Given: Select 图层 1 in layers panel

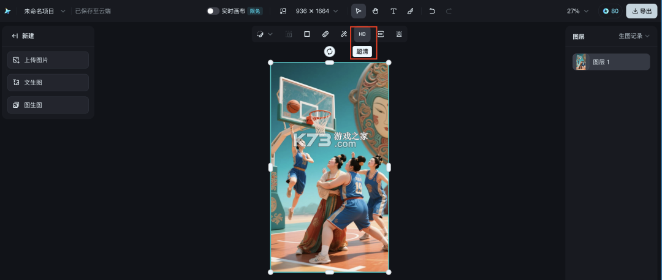Looking at the screenshot, I should [611, 62].
